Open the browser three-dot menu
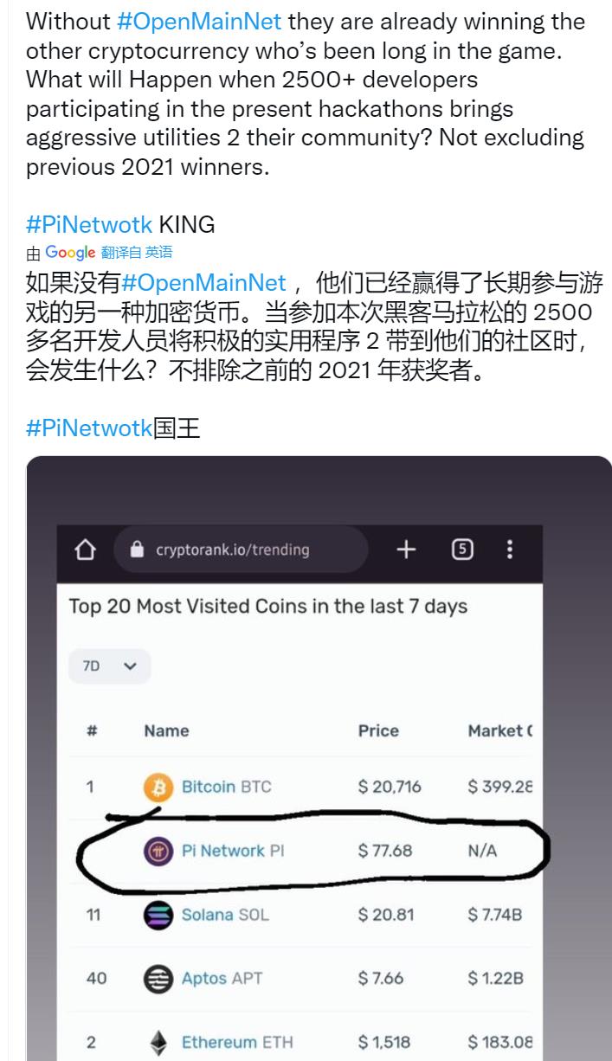Viewport: 612px width, 1061px height. point(510,550)
